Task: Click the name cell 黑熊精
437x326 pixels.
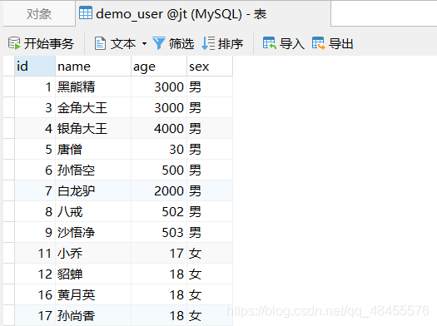Action: pyautogui.click(x=93, y=86)
